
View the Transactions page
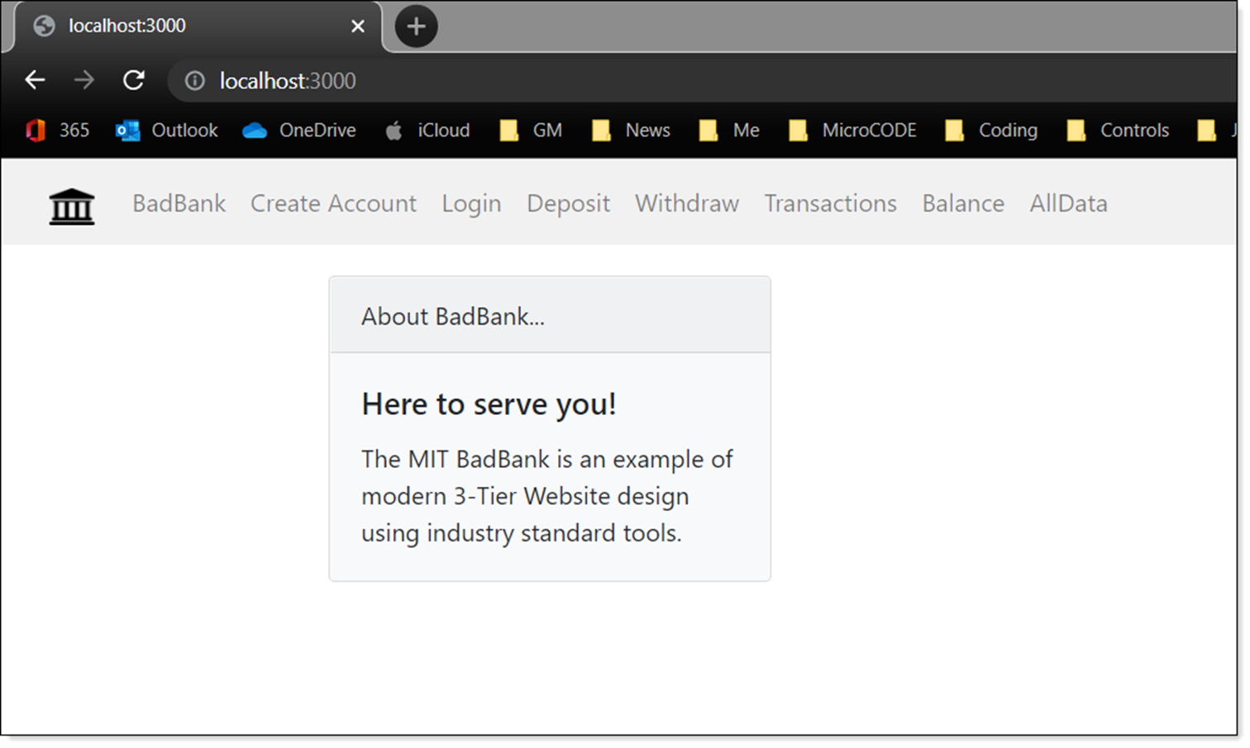[830, 203]
